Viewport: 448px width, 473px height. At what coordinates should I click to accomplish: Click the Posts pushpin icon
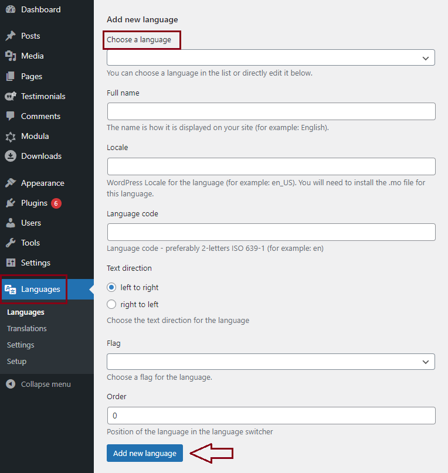click(11, 36)
